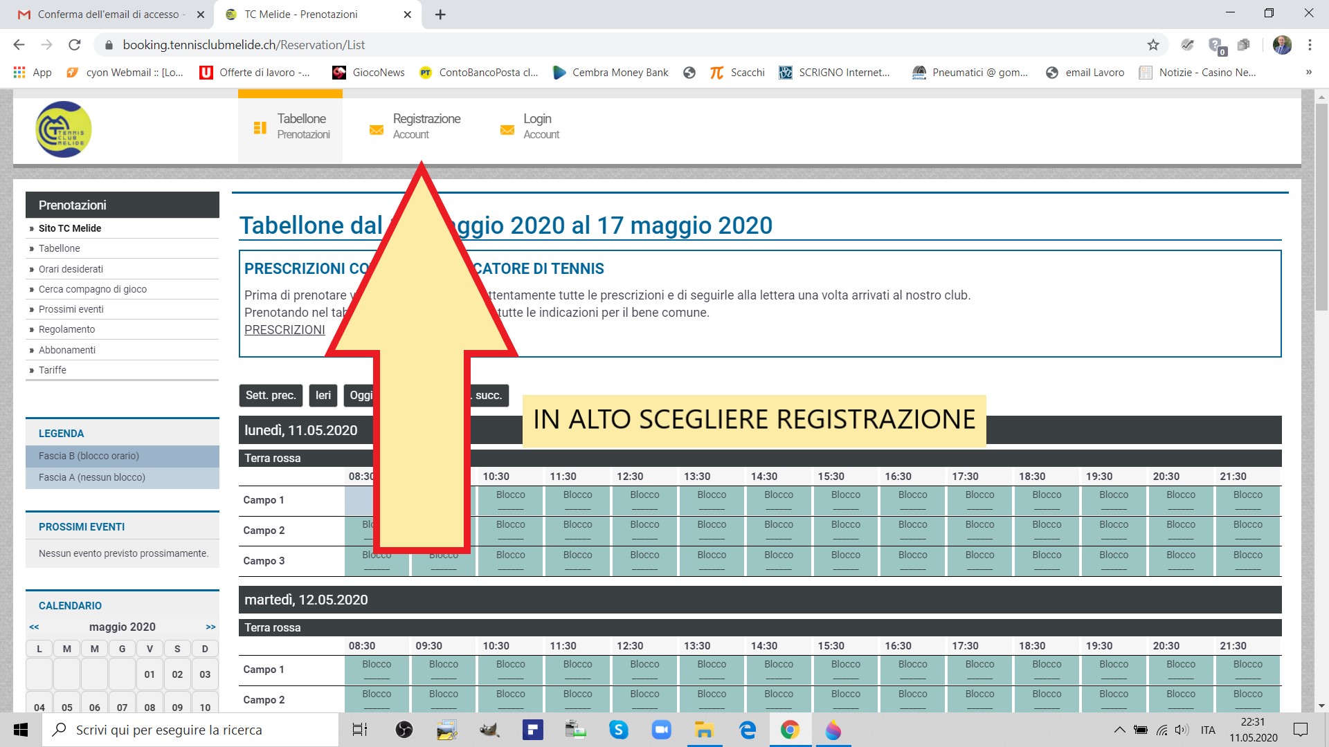Click Campo 1 17:30 slot on martedì
1329x747 pixels.
pos(980,670)
